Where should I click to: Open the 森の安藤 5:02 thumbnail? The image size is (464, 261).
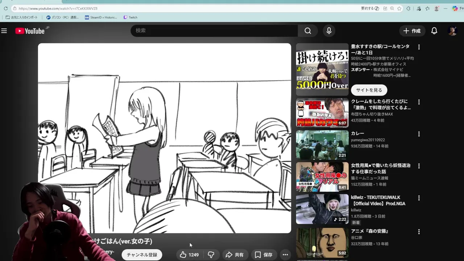tap(322, 242)
